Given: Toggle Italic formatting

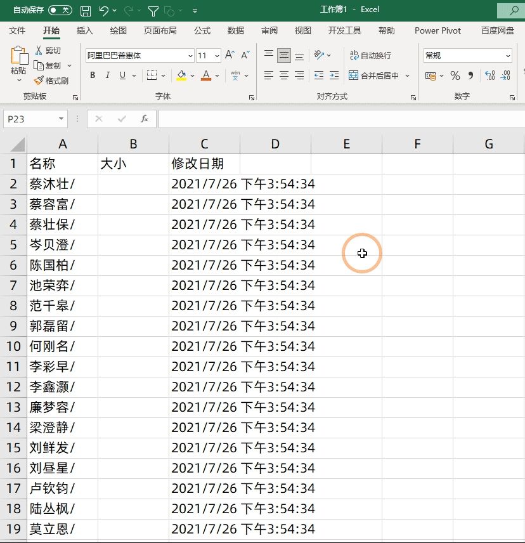Looking at the screenshot, I should [x=108, y=75].
